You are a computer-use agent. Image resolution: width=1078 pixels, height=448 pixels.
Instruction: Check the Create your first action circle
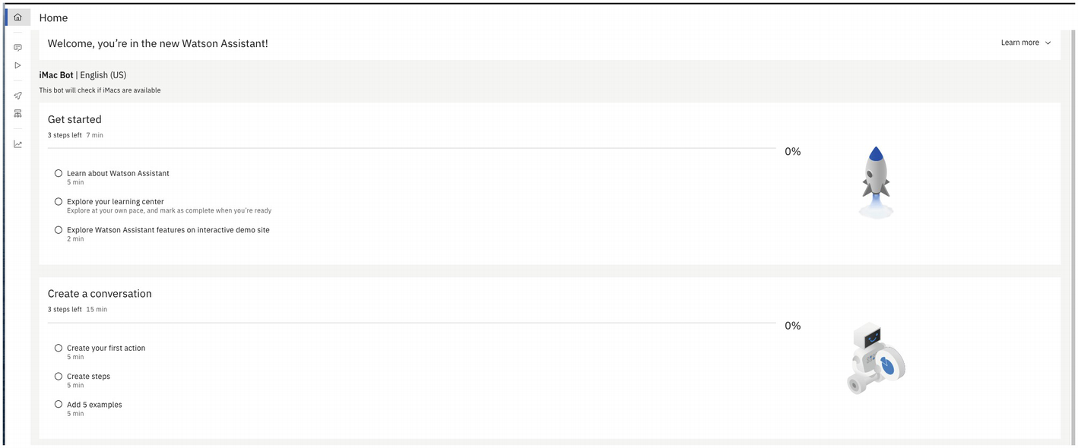coord(59,349)
